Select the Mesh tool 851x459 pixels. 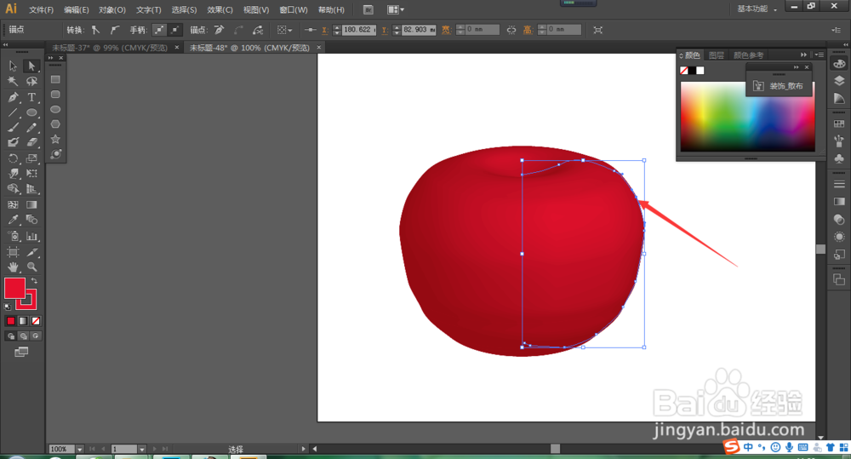[x=13, y=204]
